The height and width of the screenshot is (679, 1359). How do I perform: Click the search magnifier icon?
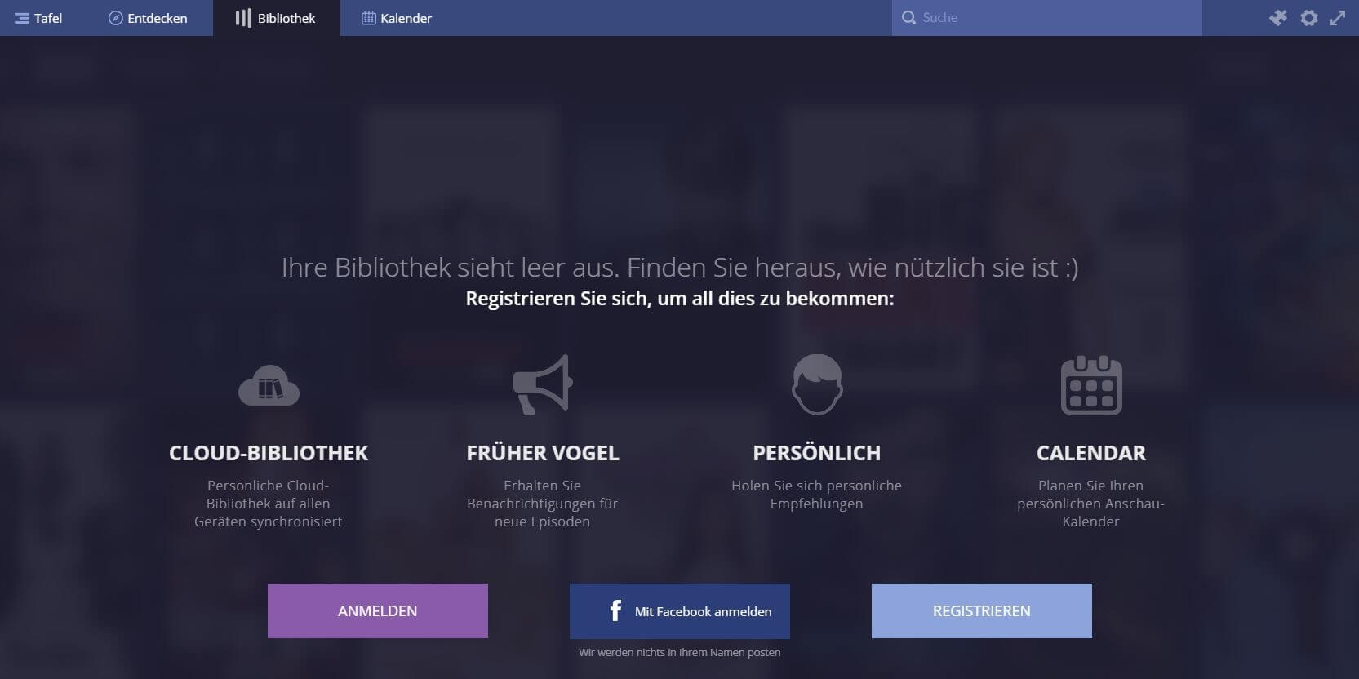(908, 17)
